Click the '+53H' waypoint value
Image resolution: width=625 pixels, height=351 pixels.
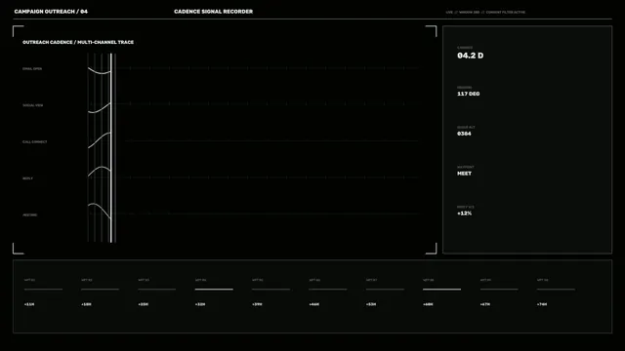(x=371, y=304)
